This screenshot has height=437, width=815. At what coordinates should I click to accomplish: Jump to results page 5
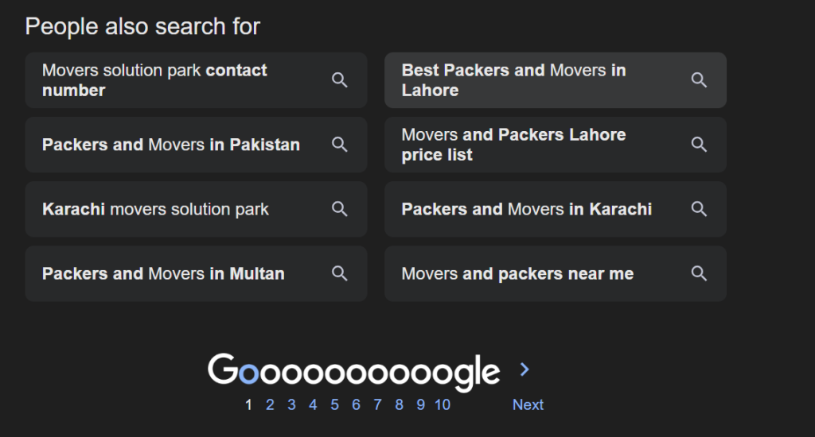[334, 405]
